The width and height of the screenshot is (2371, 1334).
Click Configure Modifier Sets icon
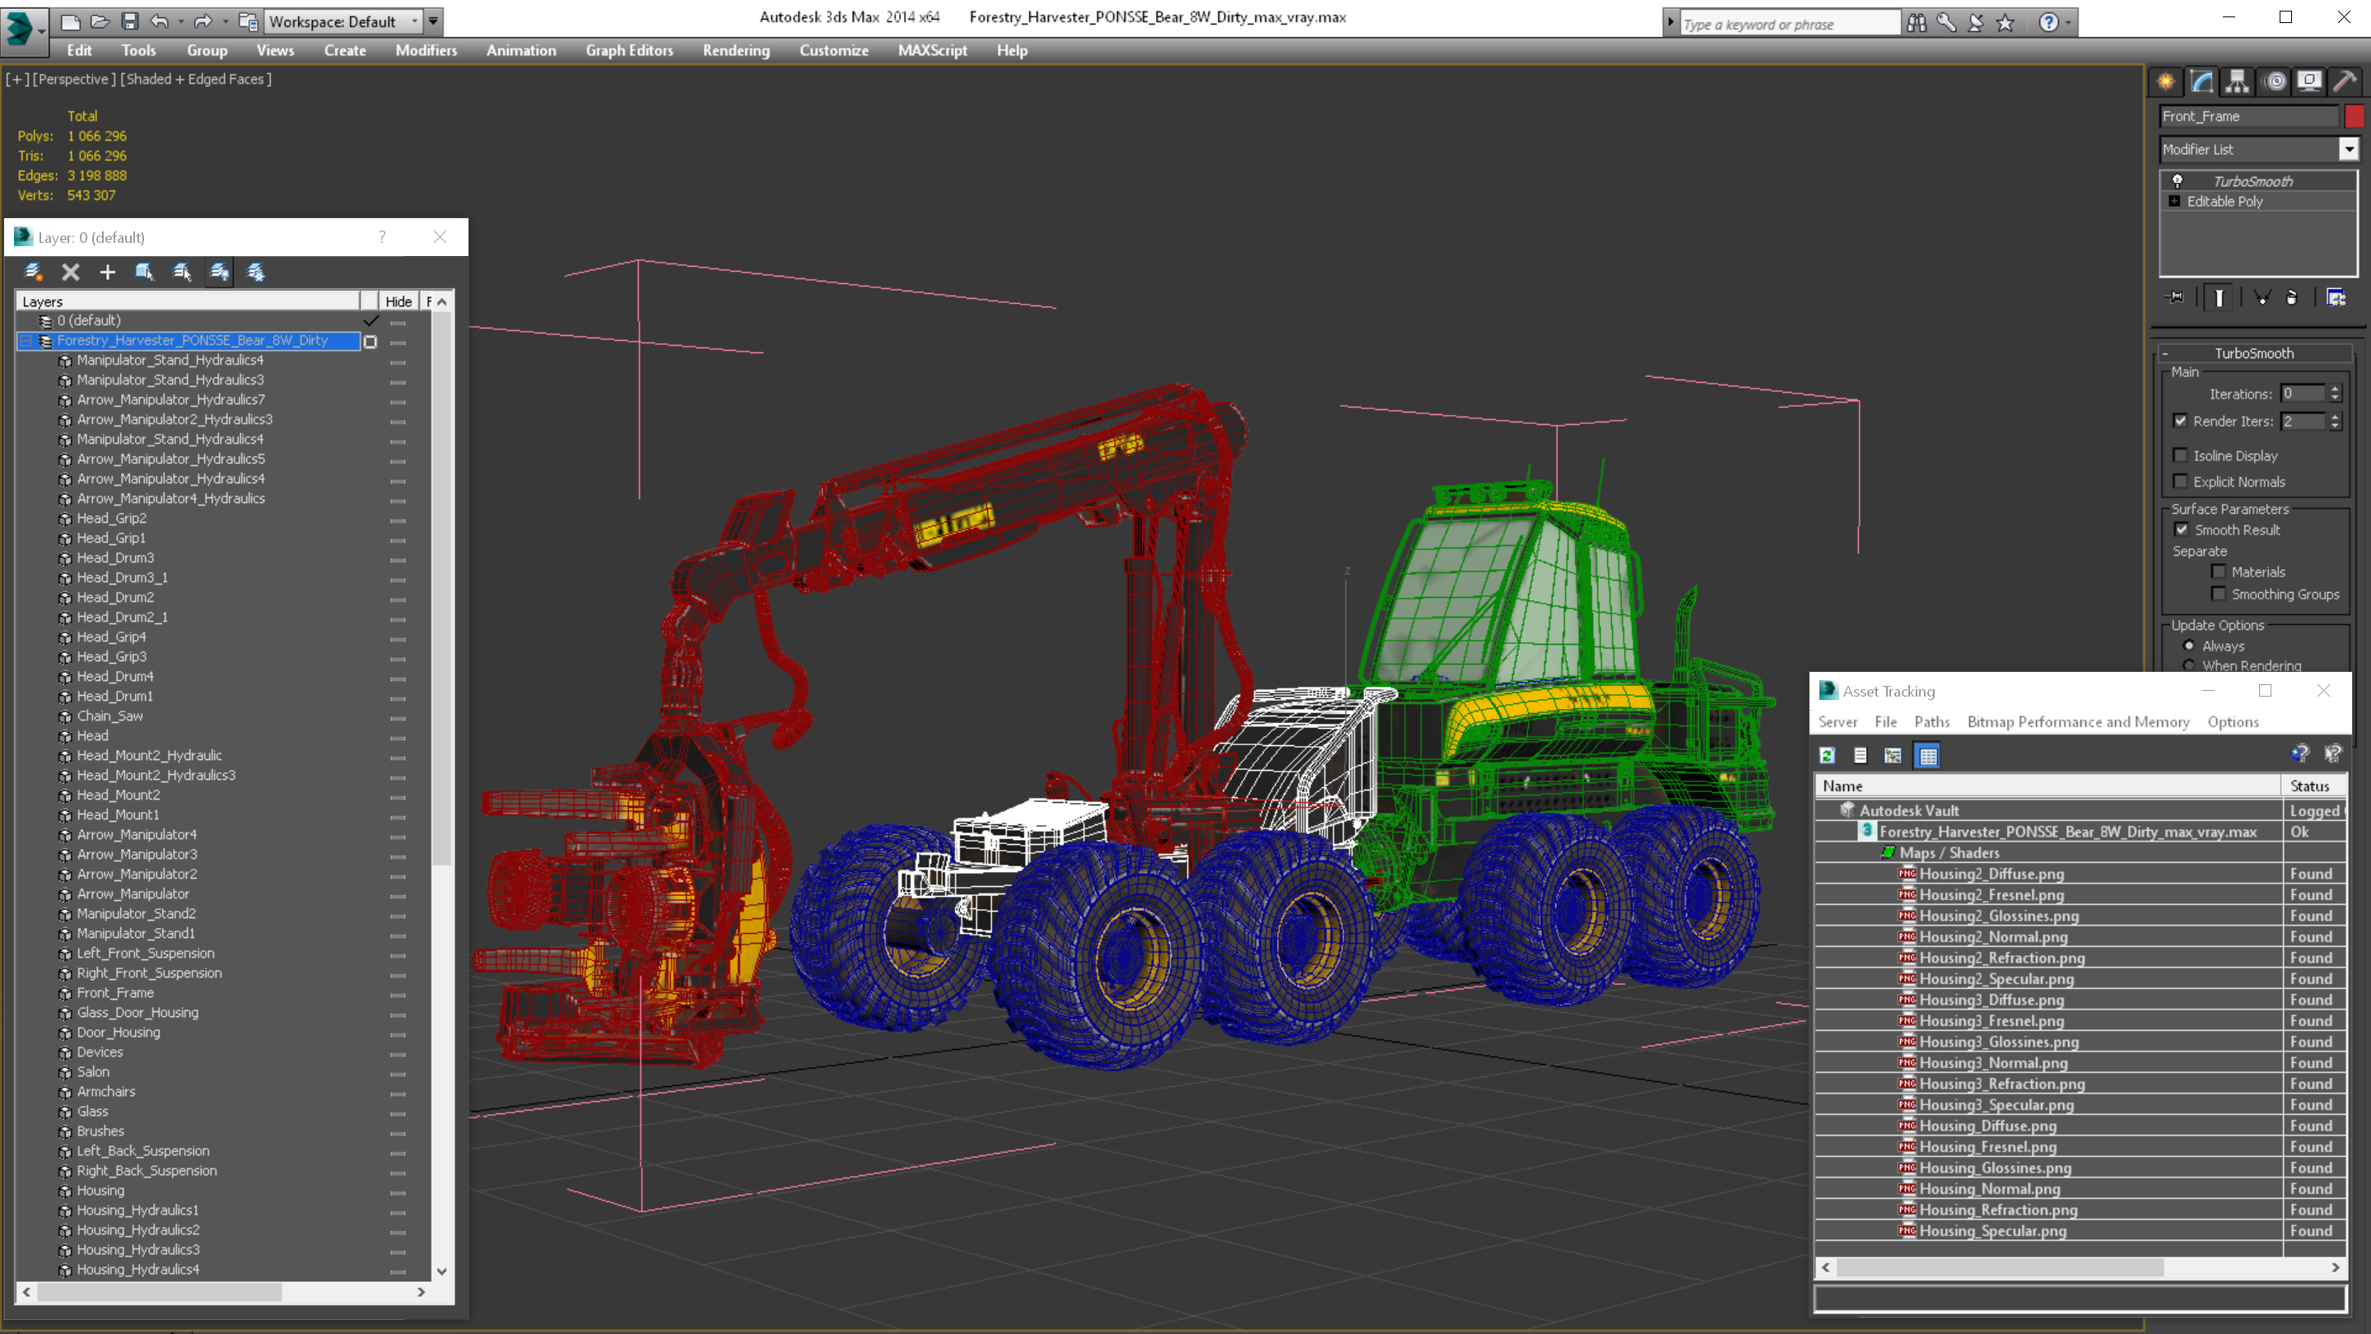pyautogui.click(x=2336, y=297)
